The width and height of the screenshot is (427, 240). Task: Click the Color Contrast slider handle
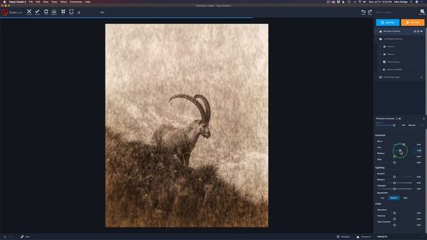tap(394, 225)
